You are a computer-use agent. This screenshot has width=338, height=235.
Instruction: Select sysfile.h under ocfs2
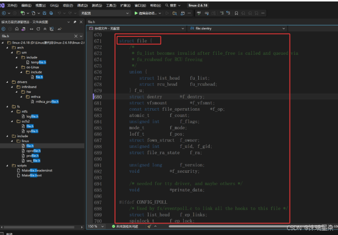point(32,131)
